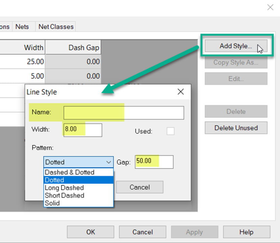Close the Line Style dialog with its X icon
Screen dimensions: 280x243
[181, 91]
